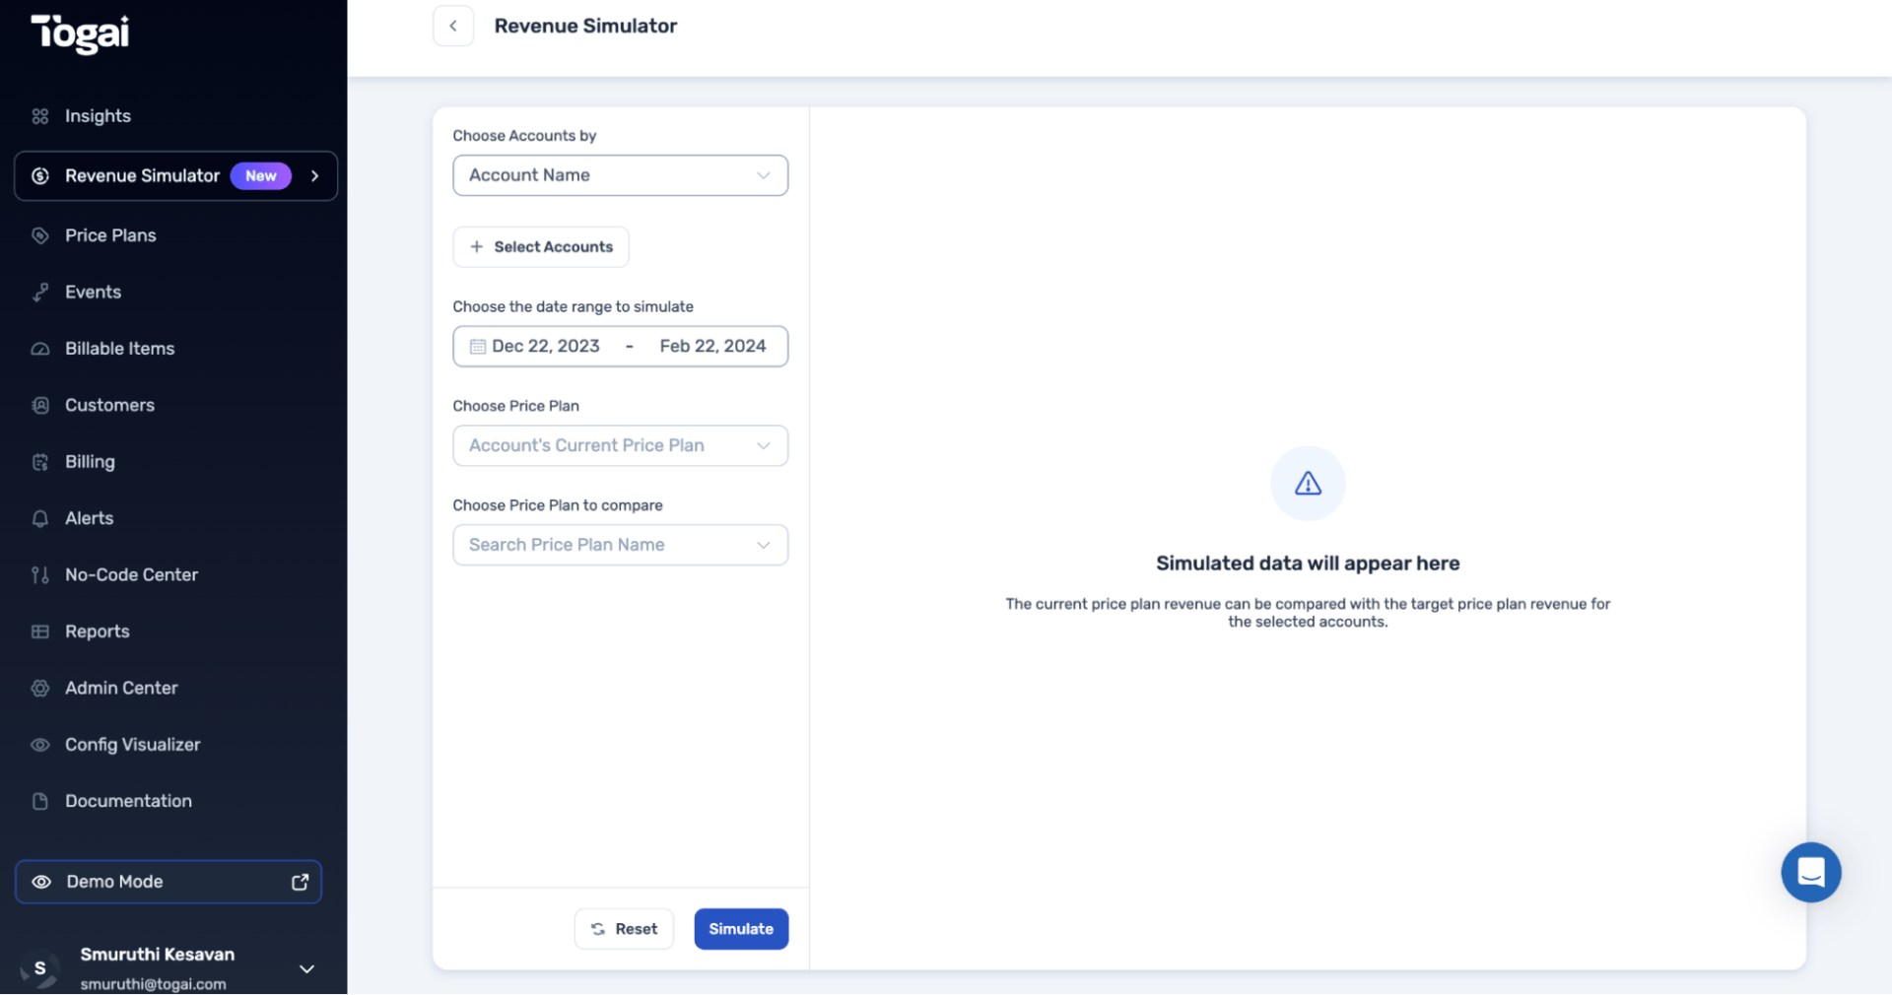The height and width of the screenshot is (995, 1892).
Task: Expand the user profile chevron for Smuruthi Kesavan
Action: (x=306, y=969)
